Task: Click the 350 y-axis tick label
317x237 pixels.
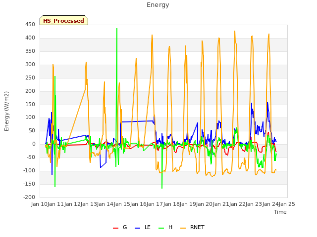Action: (x=30, y=51)
